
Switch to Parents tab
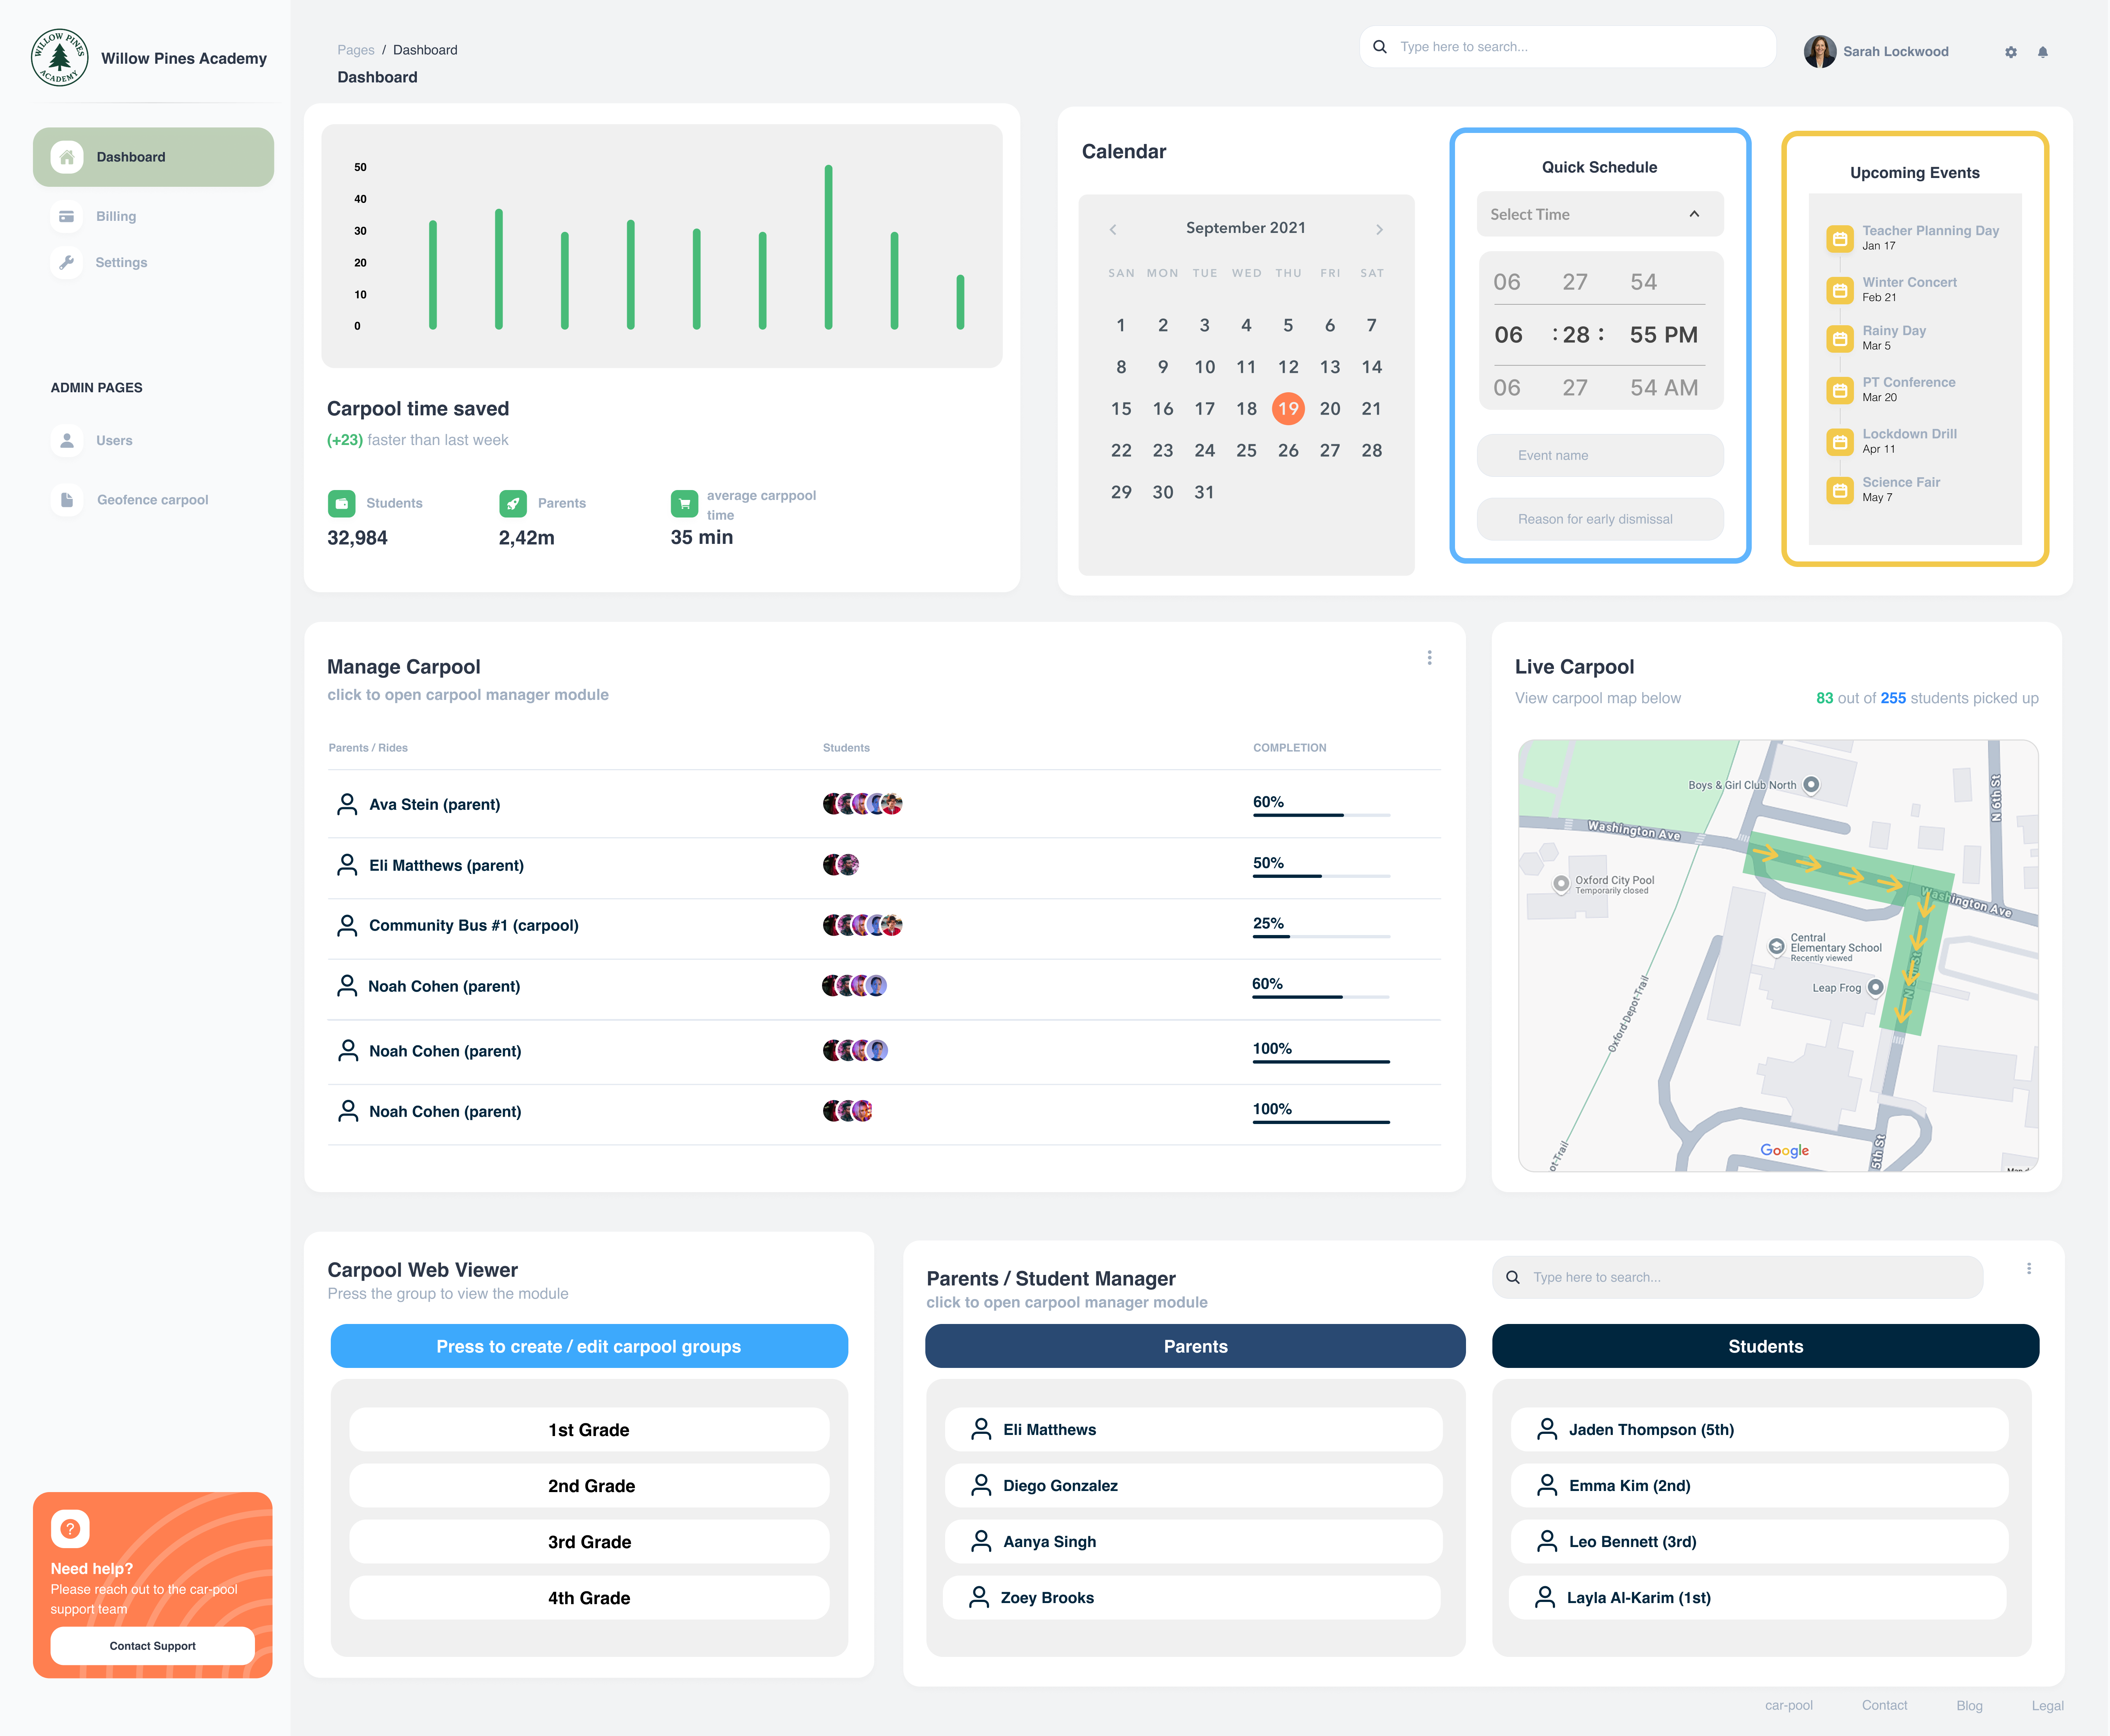[x=1195, y=1346]
